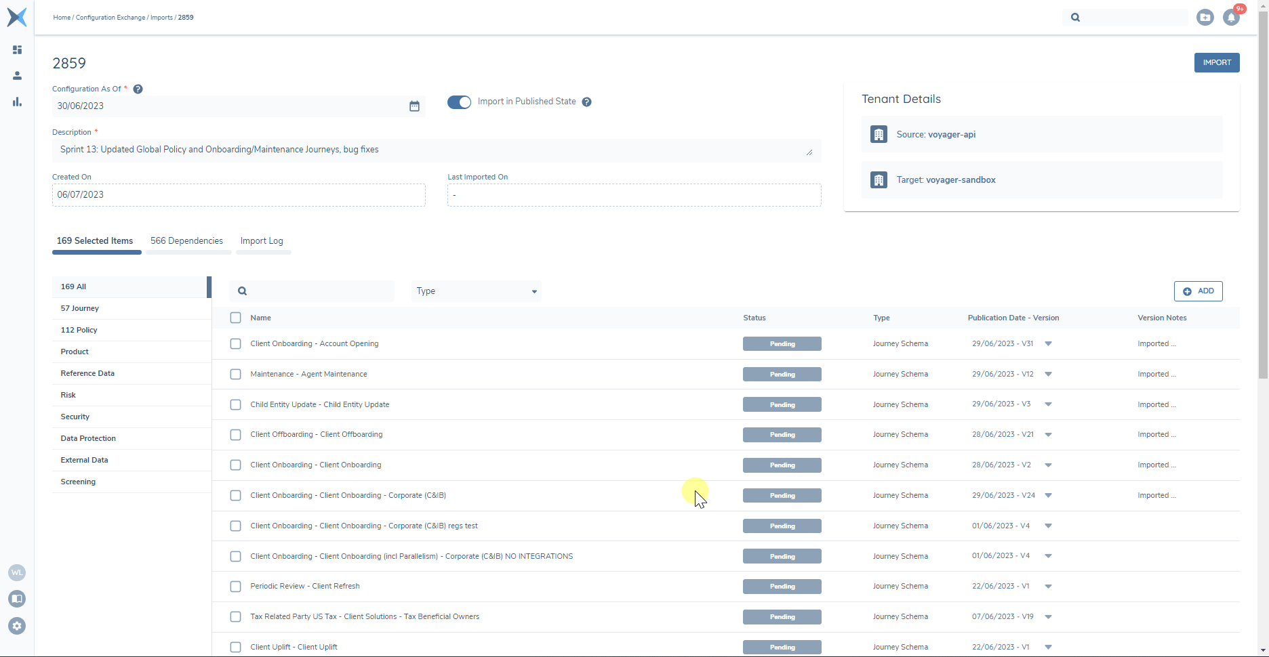Open the Type filter dropdown

click(x=475, y=291)
